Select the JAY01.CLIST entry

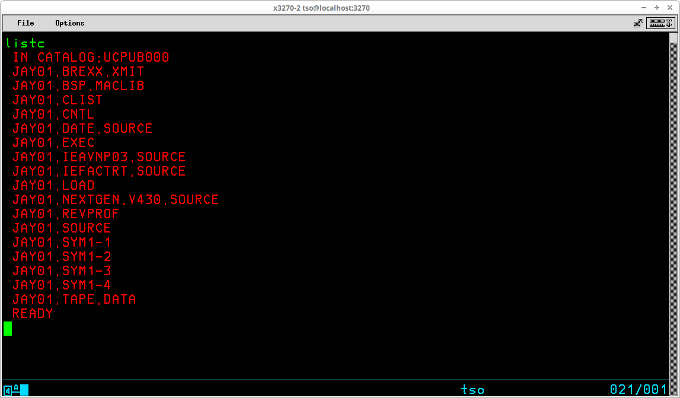coord(58,100)
